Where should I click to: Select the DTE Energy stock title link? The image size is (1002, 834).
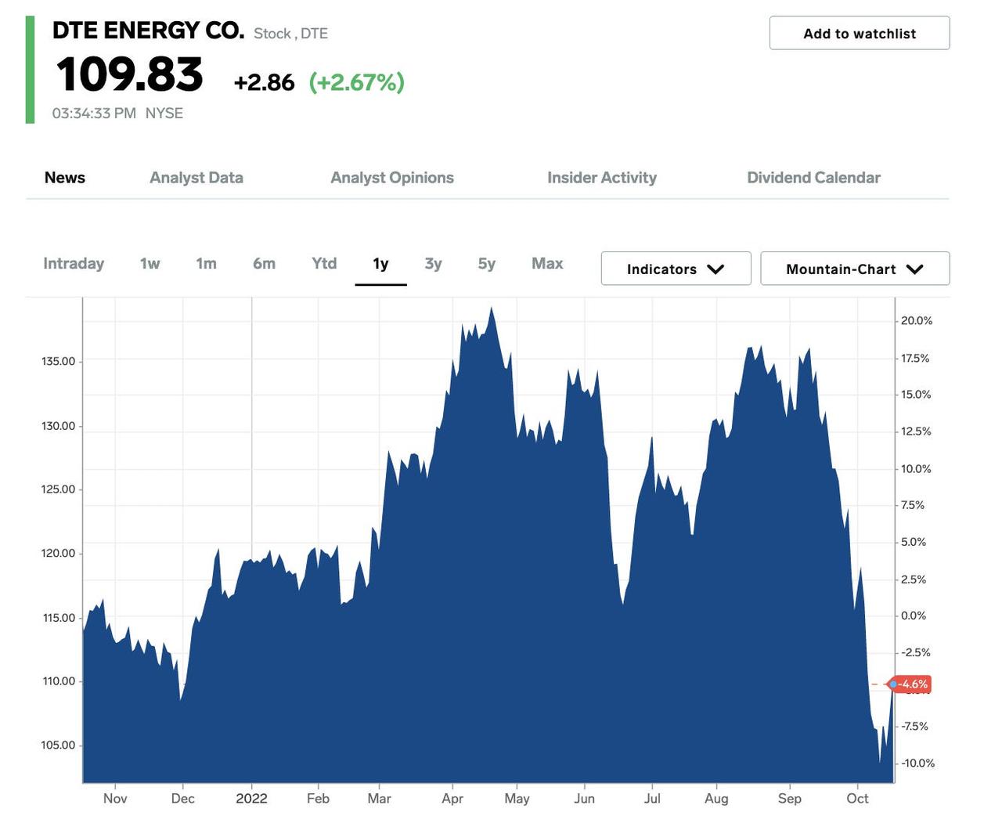click(x=148, y=31)
